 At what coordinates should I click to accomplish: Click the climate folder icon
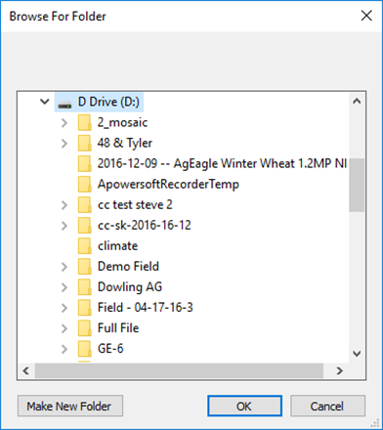click(85, 246)
